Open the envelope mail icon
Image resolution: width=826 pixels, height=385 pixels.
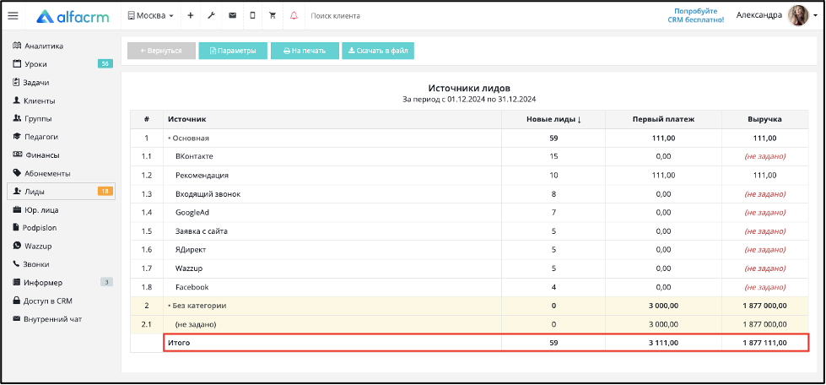[232, 16]
